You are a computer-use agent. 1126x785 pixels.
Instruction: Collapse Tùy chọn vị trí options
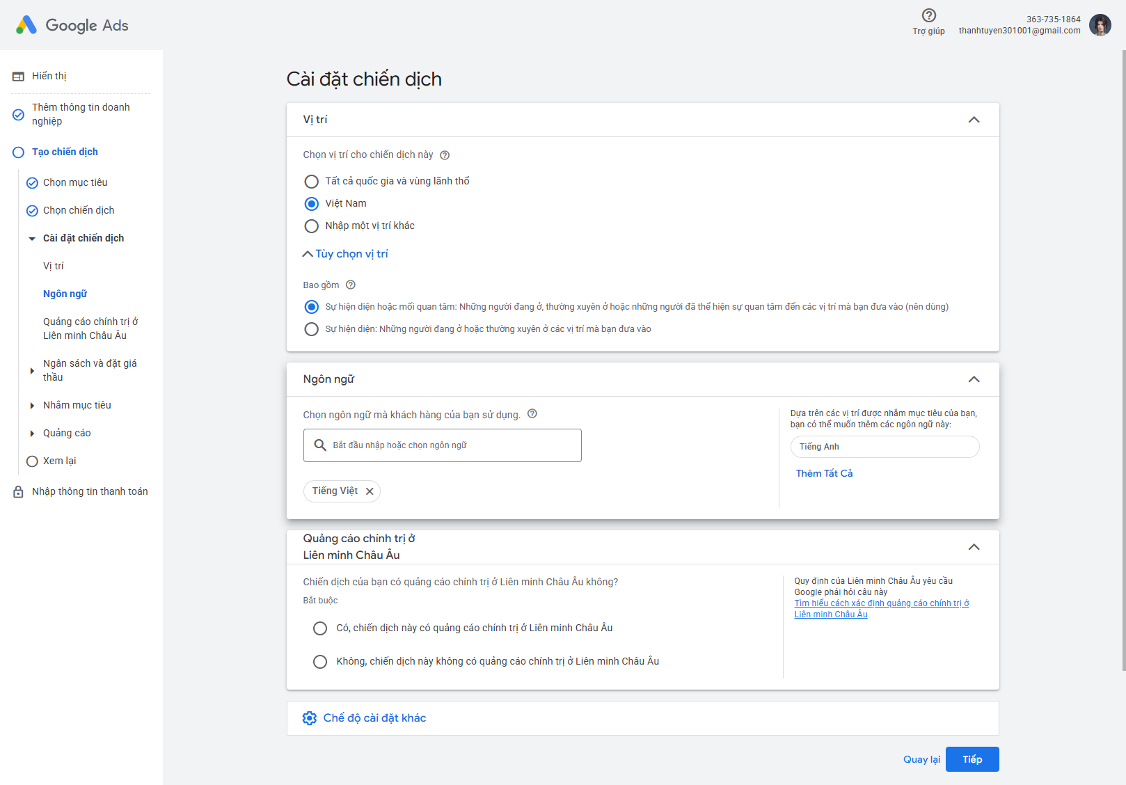(345, 254)
